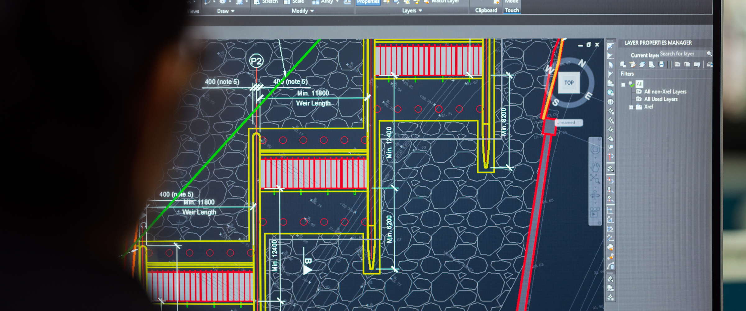Select the All non-Xref Layers filter
Screen dimensions: 746x311
pos(665,92)
